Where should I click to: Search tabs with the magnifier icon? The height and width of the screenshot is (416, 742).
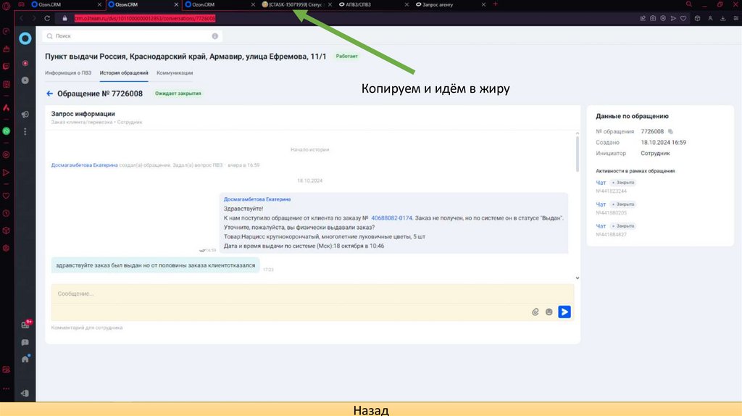[689, 4]
